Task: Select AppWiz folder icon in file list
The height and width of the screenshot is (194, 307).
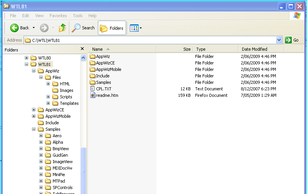Action: click(93, 56)
